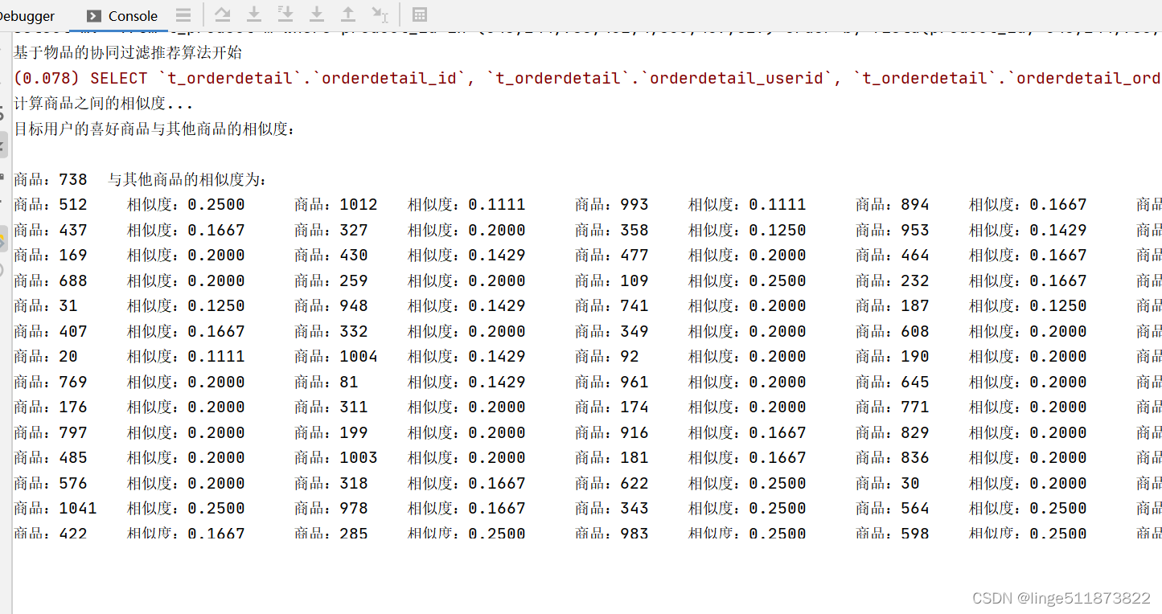1162x614 pixels.
Task: Click the entry '商品:769'
Action: point(51,382)
